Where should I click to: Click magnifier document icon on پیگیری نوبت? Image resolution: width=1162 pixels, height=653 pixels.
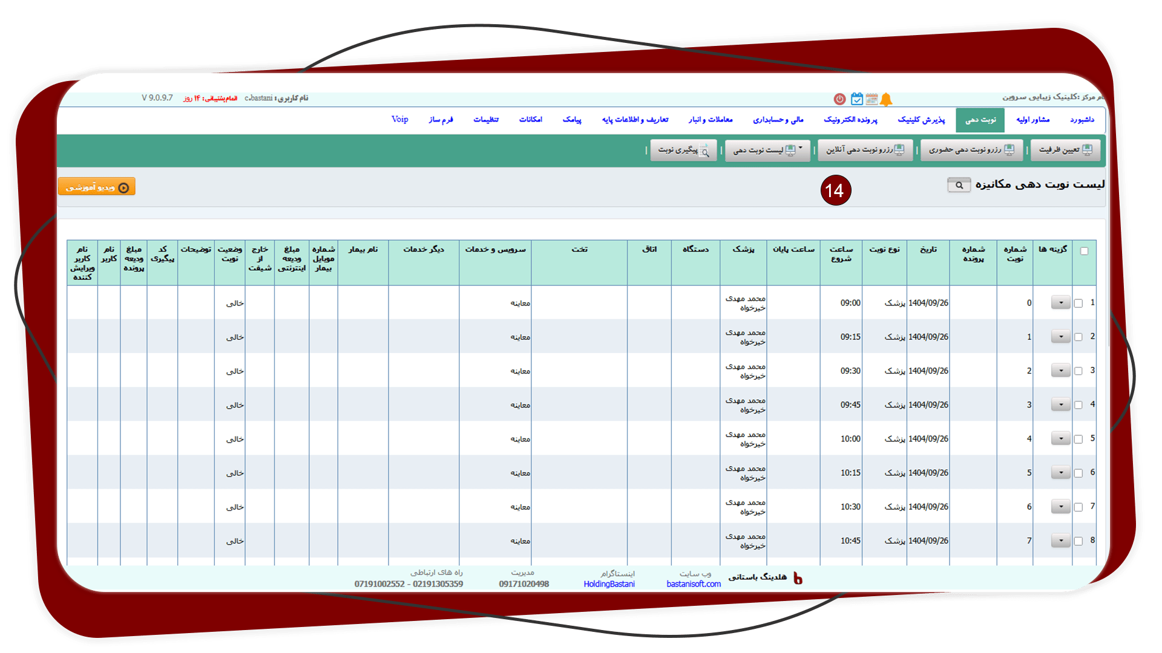[x=704, y=151]
